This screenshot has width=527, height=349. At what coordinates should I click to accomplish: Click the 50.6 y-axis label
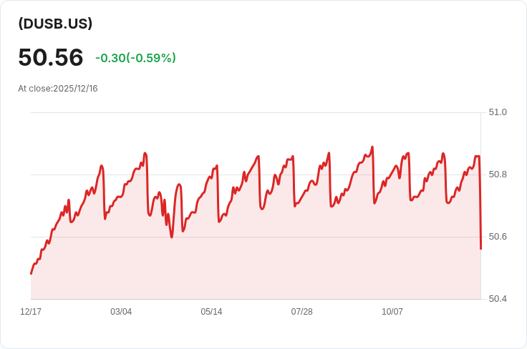497,237
